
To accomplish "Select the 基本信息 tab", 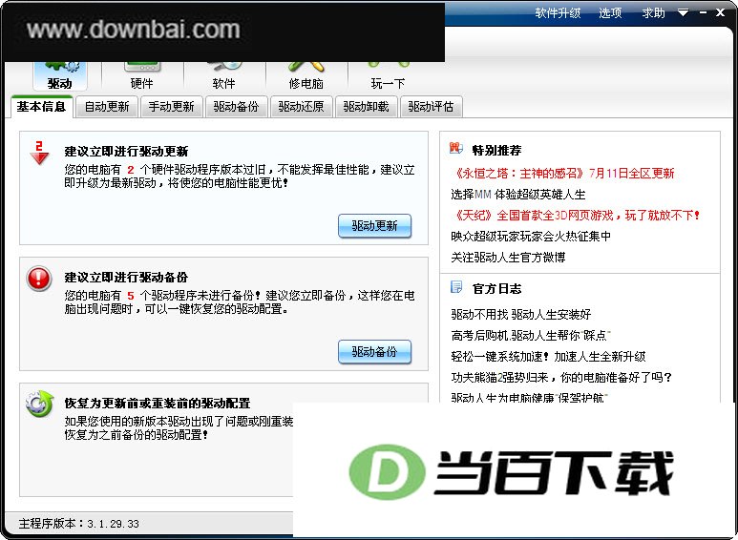I will tap(41, 106).
